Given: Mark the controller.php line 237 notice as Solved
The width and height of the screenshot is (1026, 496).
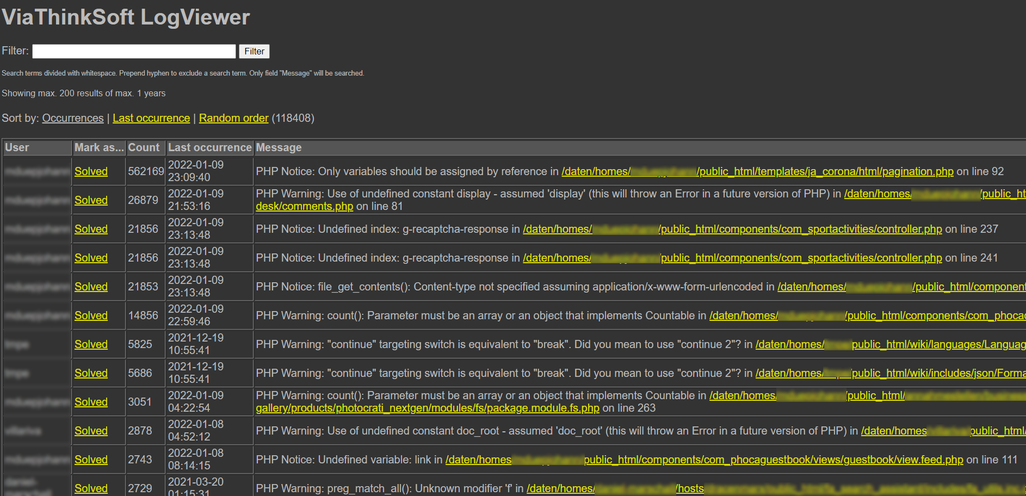Looking at the screenshot, I should pyautogui.click(x=91, y=229).
